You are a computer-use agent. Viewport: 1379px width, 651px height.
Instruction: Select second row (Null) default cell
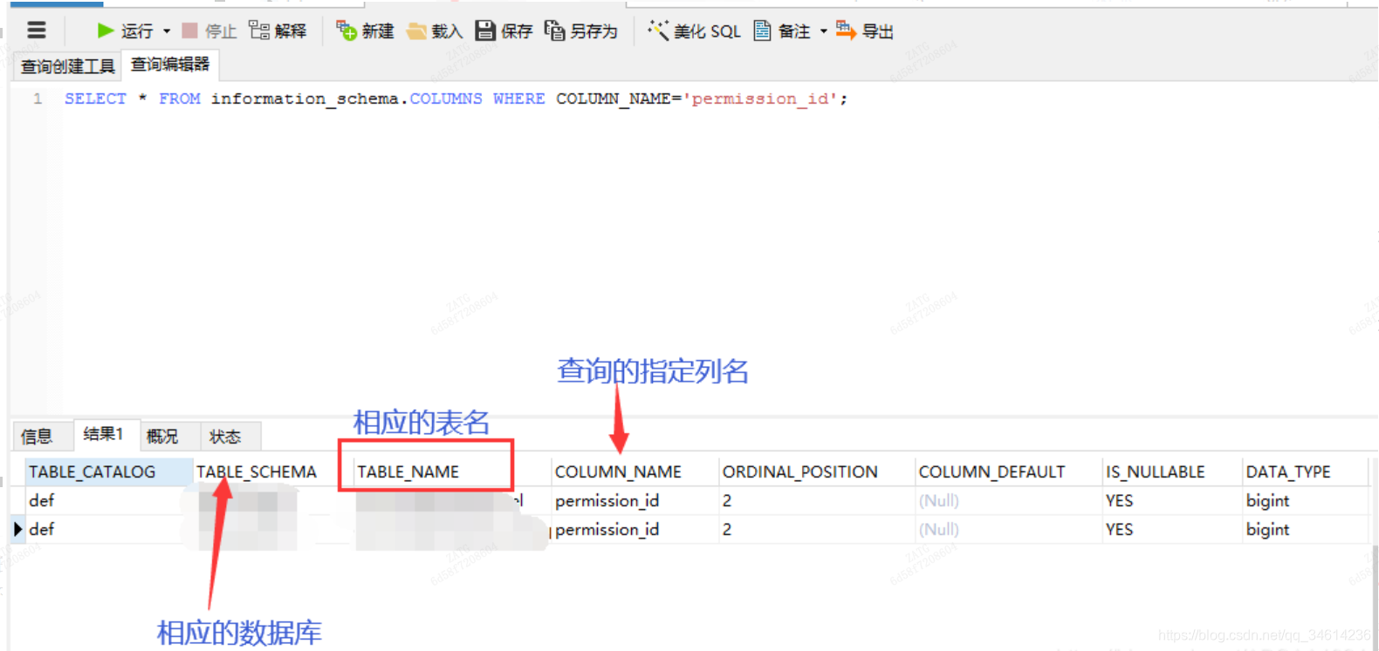coord(1008,529)
